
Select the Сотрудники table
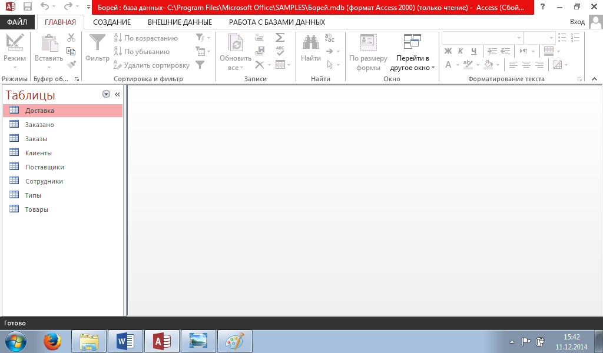(x=62, y=181)
